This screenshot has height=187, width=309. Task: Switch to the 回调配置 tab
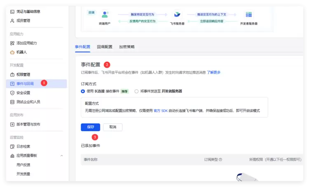click(x=105, y=47)
